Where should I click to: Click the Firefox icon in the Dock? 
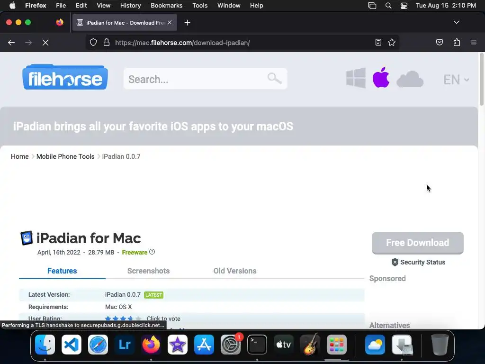click(151, 344)
